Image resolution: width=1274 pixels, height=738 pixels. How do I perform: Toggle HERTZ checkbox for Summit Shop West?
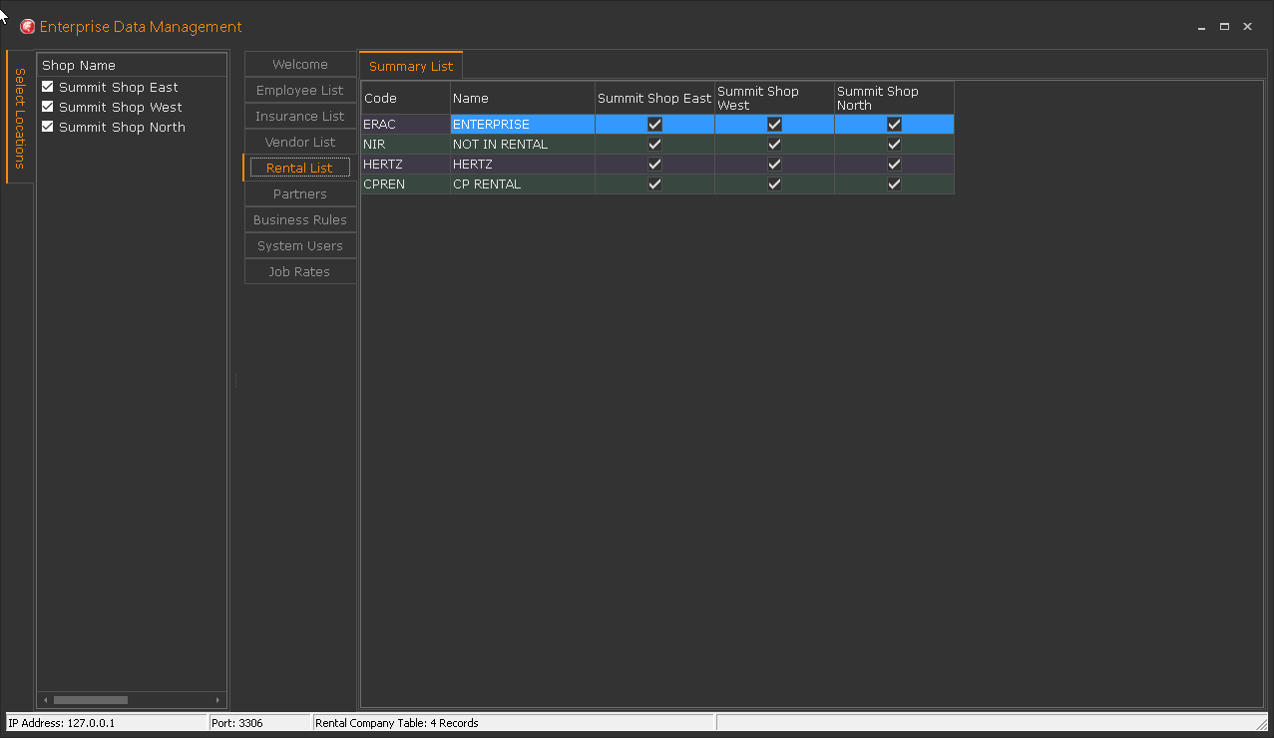coord(774,165)
